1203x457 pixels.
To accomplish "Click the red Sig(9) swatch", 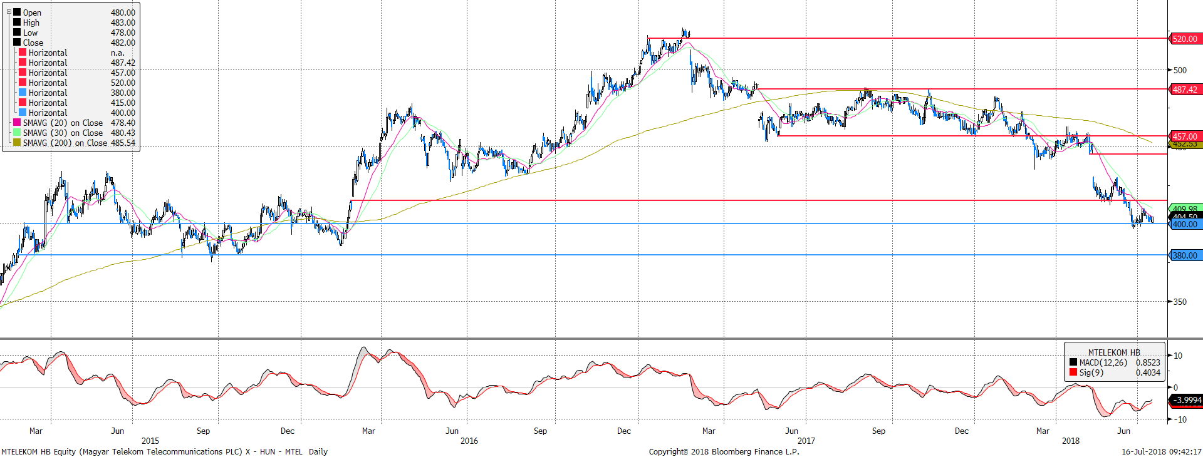I will point(1073,372).
